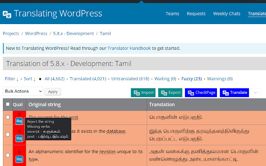Go to WordPress breadcrumb link
The width and height of the screenshot is (266, 166).
(x=36, y=34)
